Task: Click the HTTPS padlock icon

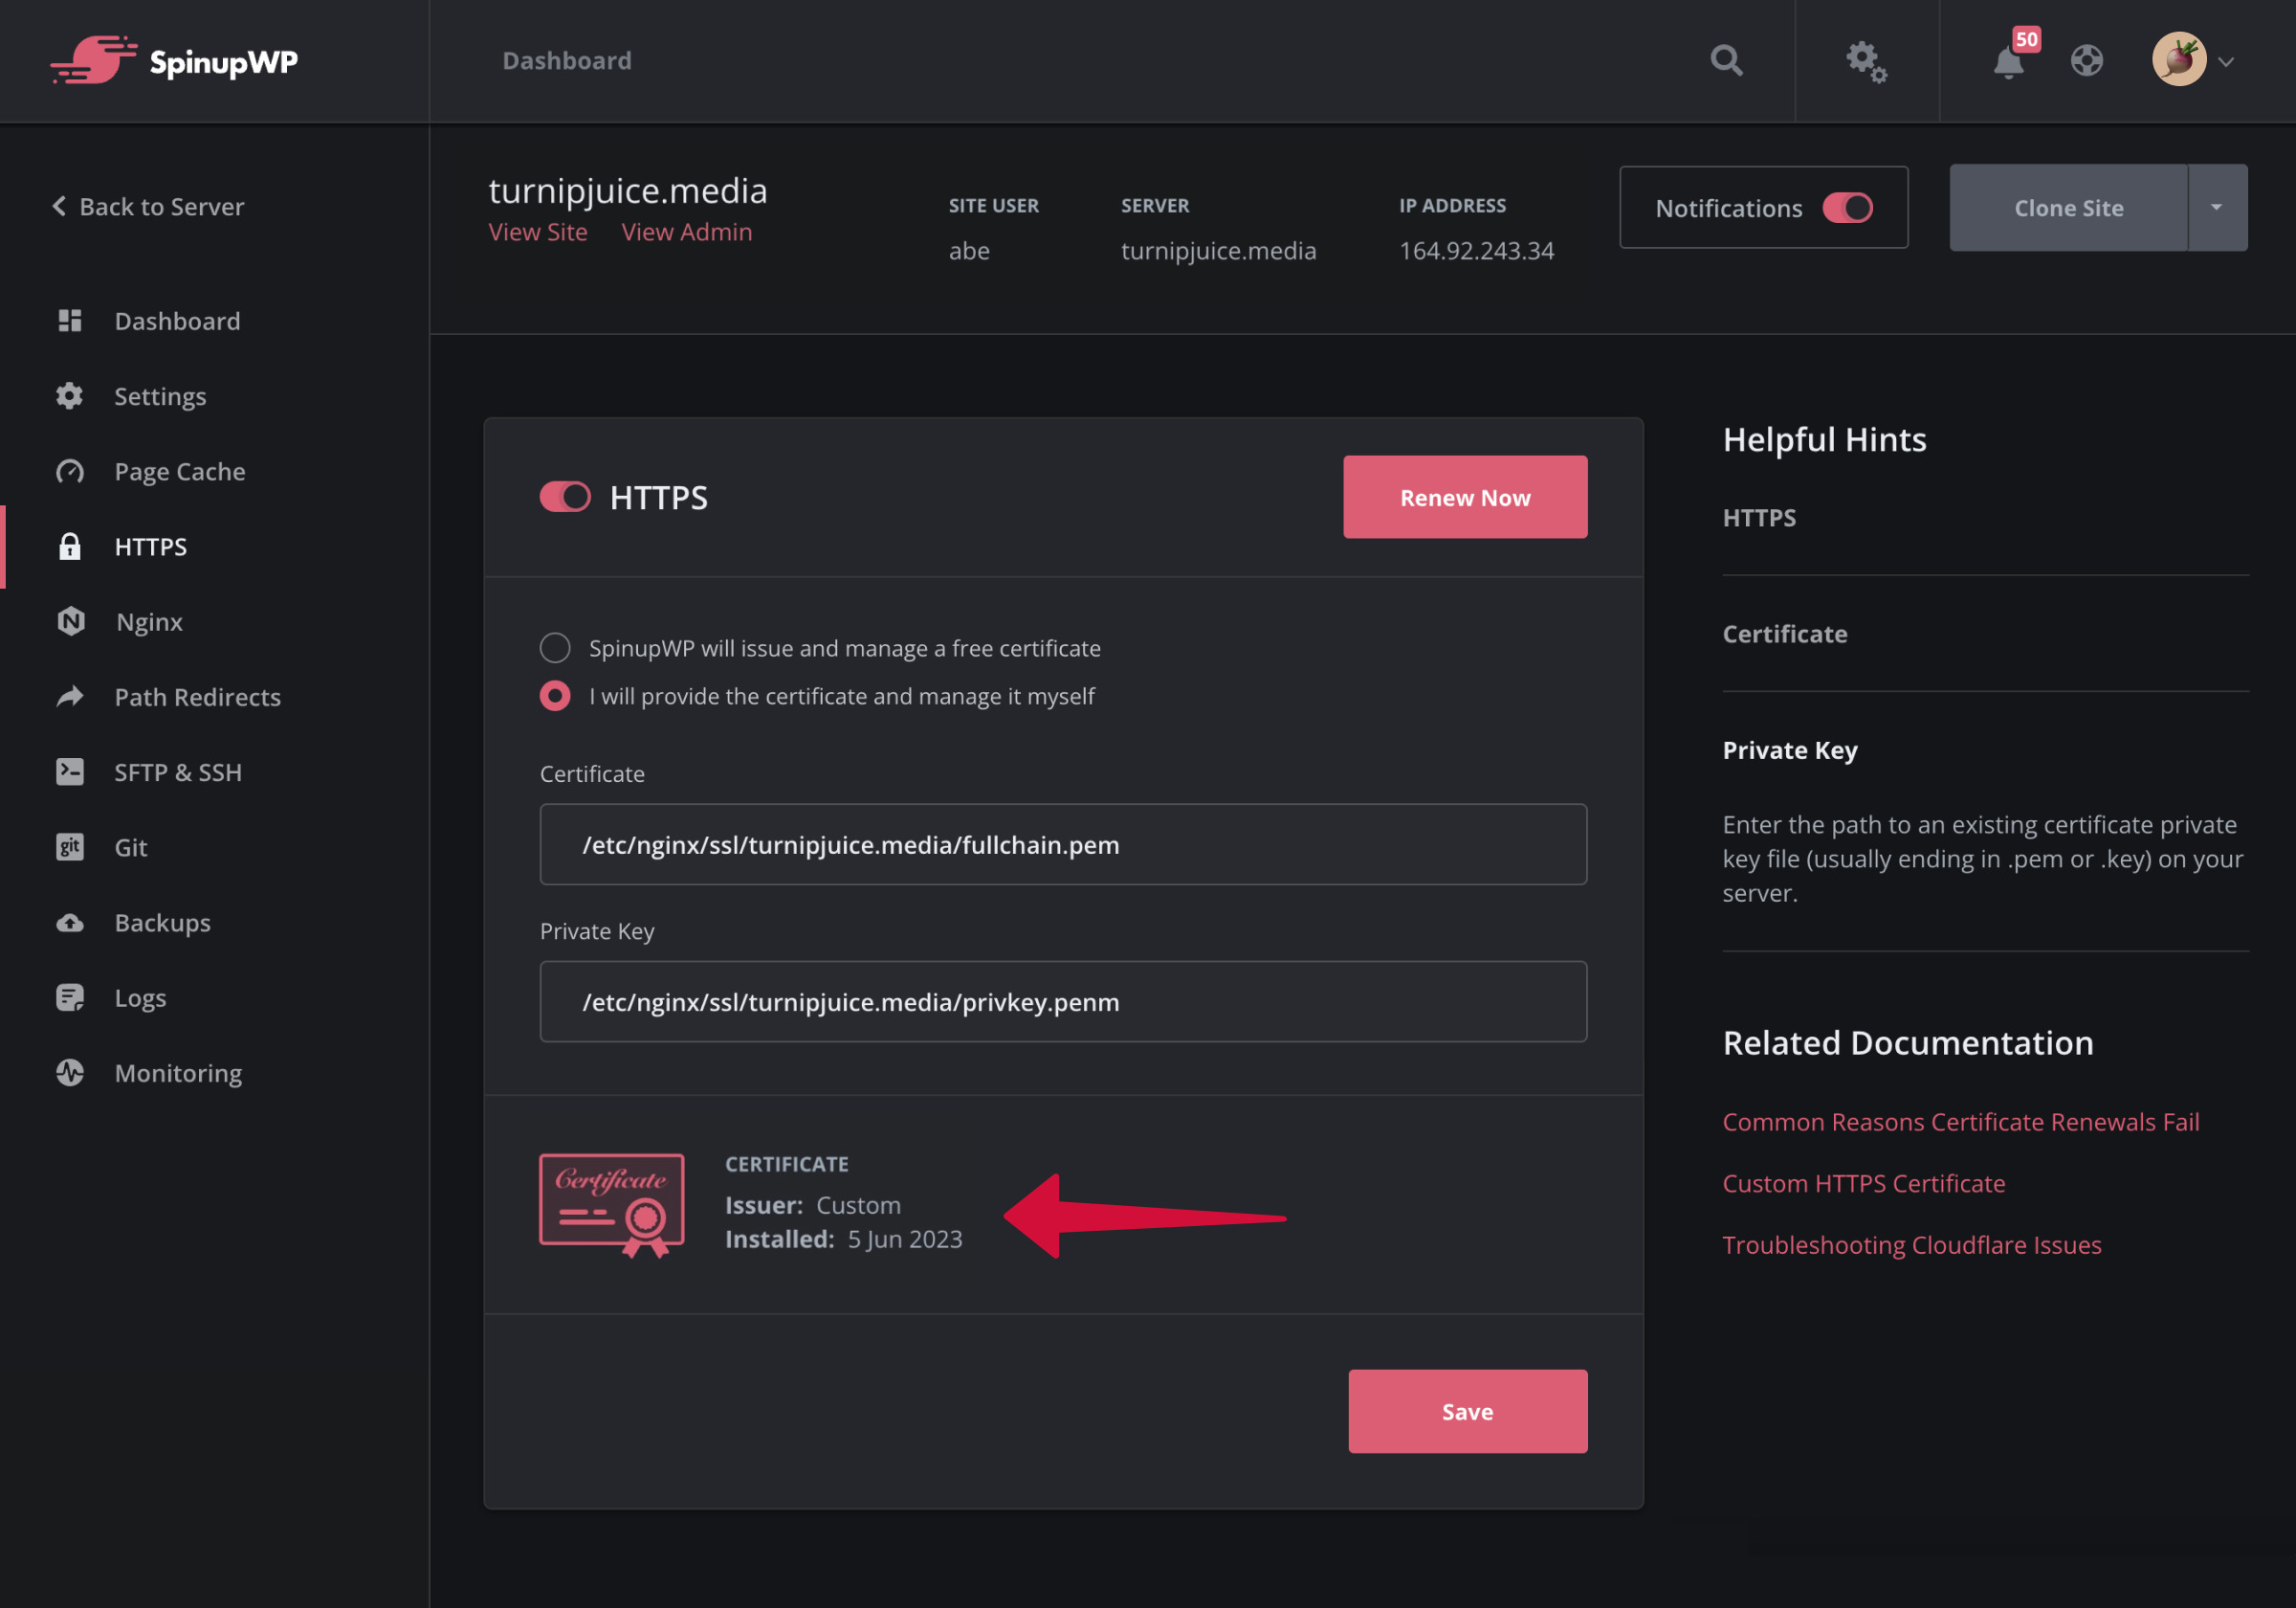Action: coord(70,547)
